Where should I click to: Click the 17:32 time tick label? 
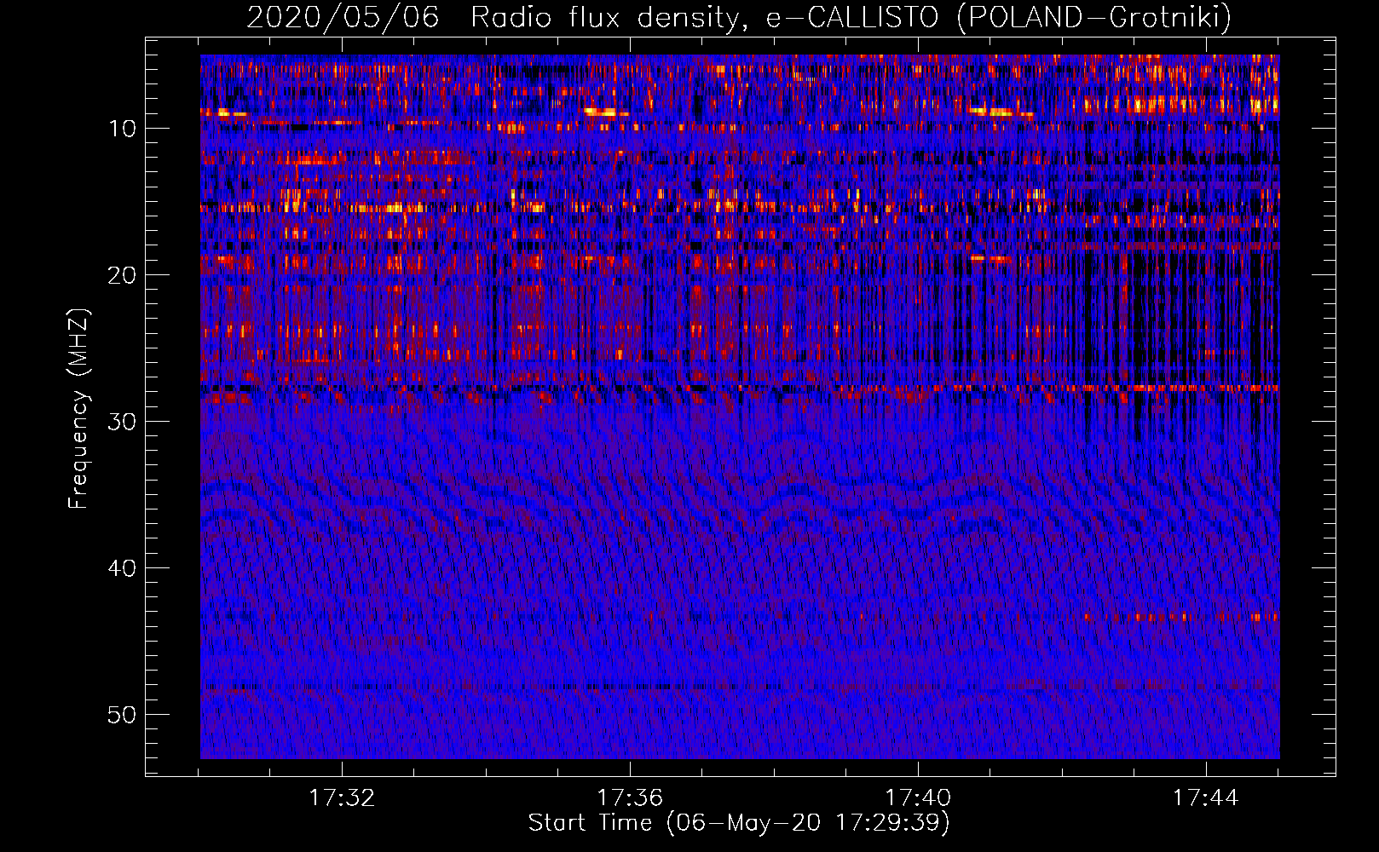342,798
